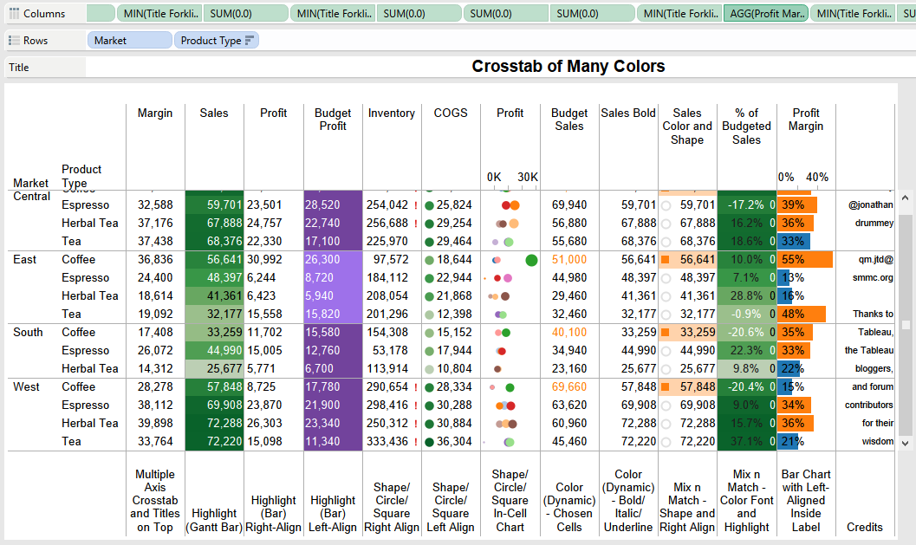The image size is (916, 545).
Task: Select the hollow circle in Central Espresso's Sales Color and Shape cell
Action: [x=666, y=205]
